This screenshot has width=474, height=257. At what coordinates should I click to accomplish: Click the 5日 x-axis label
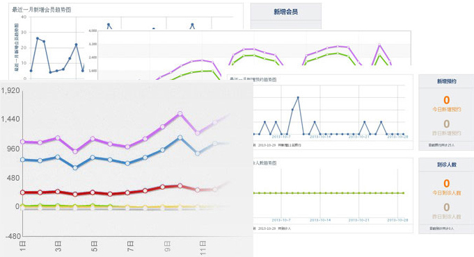(95, 246)
